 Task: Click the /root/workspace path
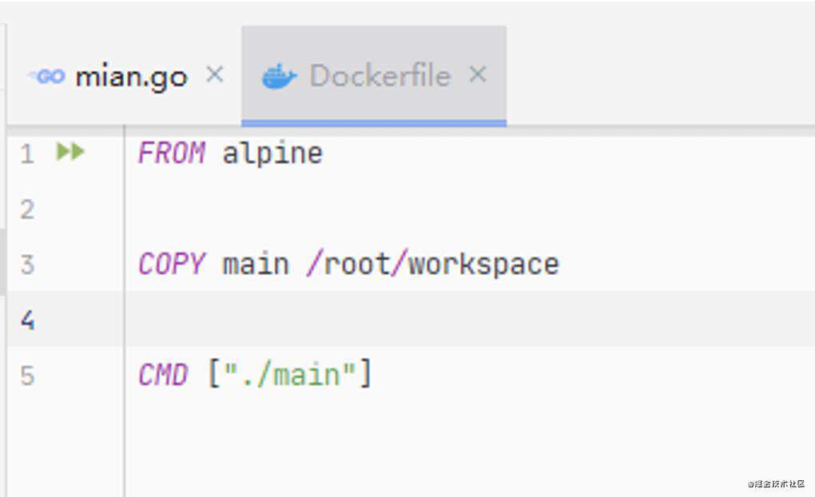[432, 265]
